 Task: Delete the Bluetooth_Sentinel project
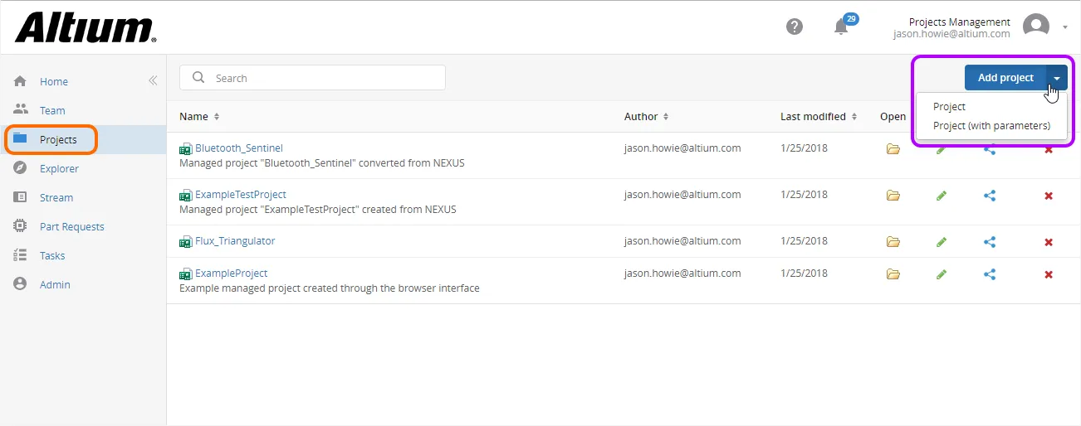[x=1049, y=149]
